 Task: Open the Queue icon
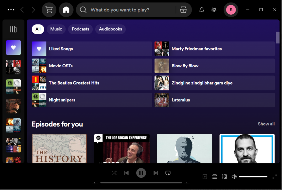[215, 177]
